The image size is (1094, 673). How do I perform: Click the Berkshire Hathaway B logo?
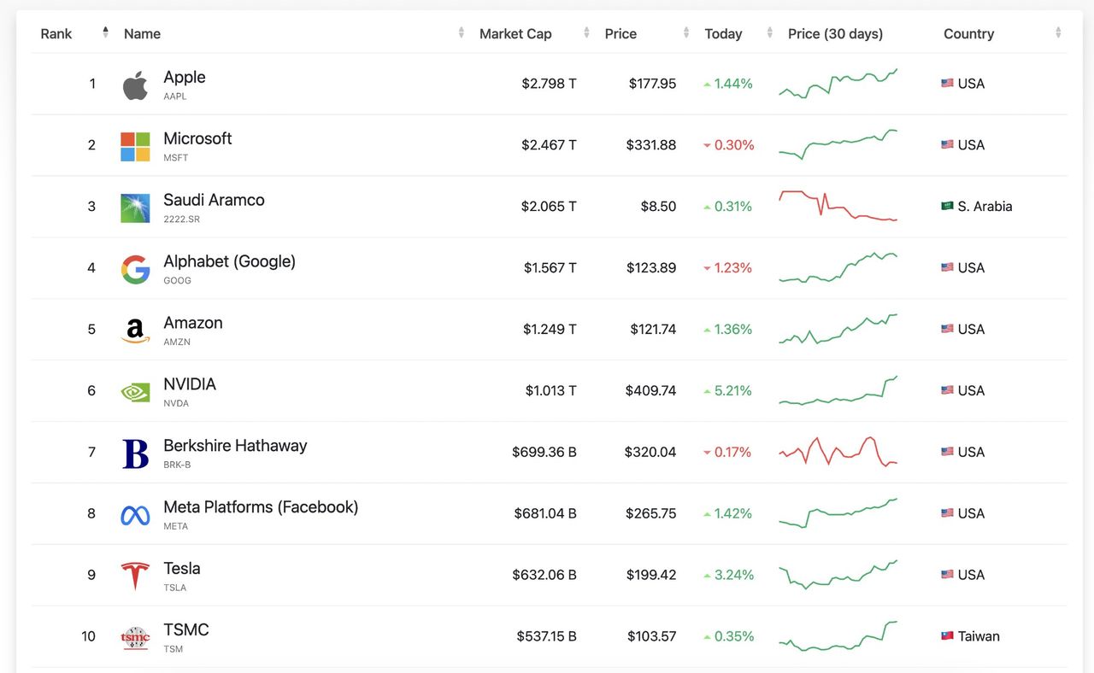135,454
